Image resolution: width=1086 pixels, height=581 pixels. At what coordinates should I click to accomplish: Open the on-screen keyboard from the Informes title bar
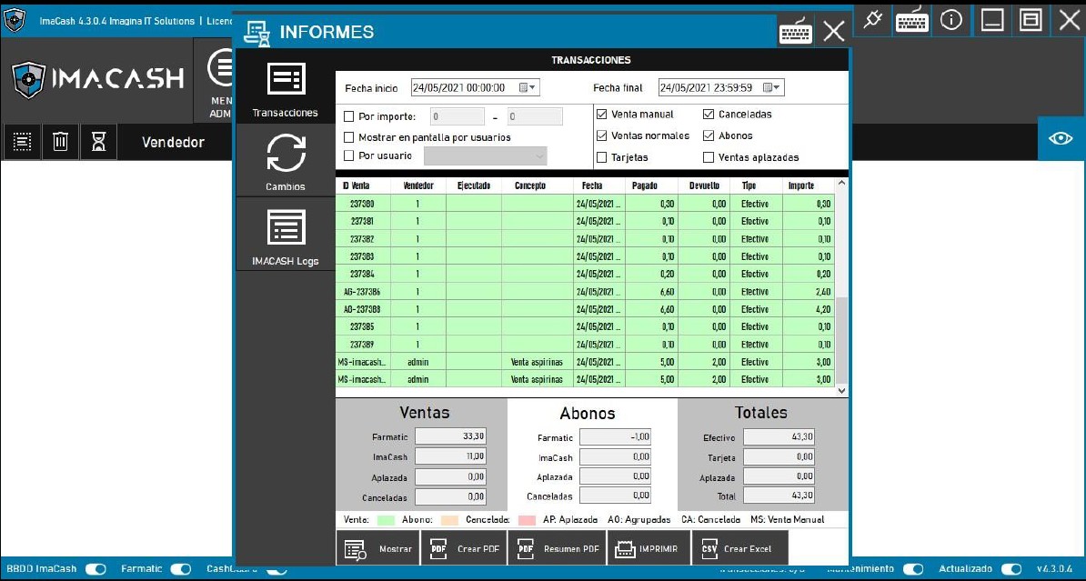point(795,30)
